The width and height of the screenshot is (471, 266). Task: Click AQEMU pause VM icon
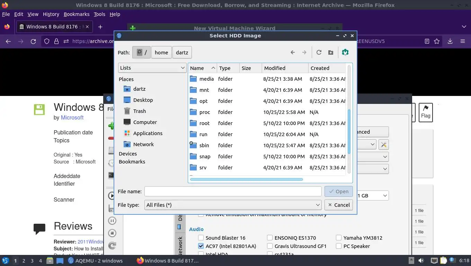(x=112, y=221)
